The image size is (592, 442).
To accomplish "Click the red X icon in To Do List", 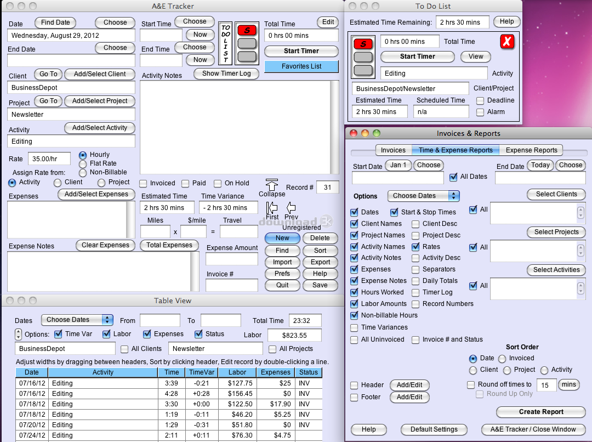I will tap(507, 42).
